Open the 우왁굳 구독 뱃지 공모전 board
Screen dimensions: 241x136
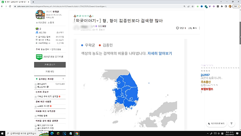[x=48, y=96]
